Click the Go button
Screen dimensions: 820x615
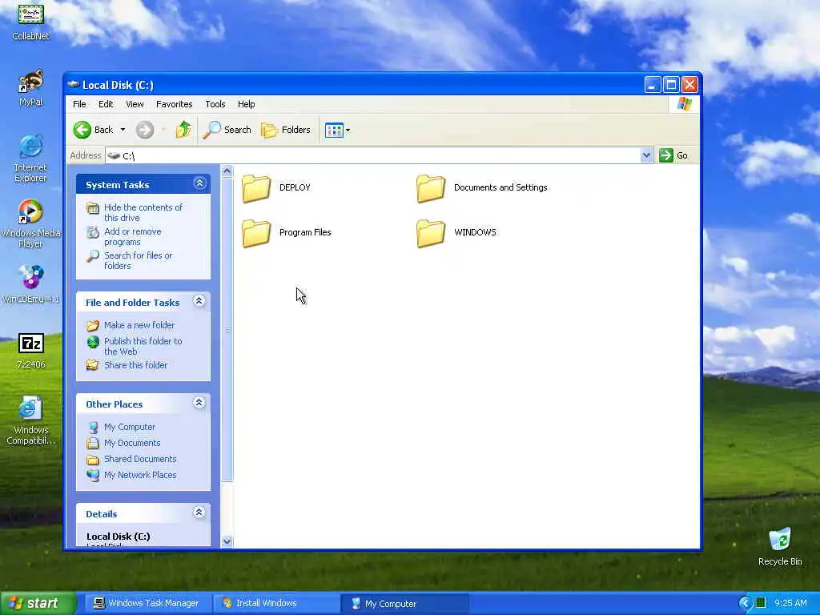click(x=673, y=155)
